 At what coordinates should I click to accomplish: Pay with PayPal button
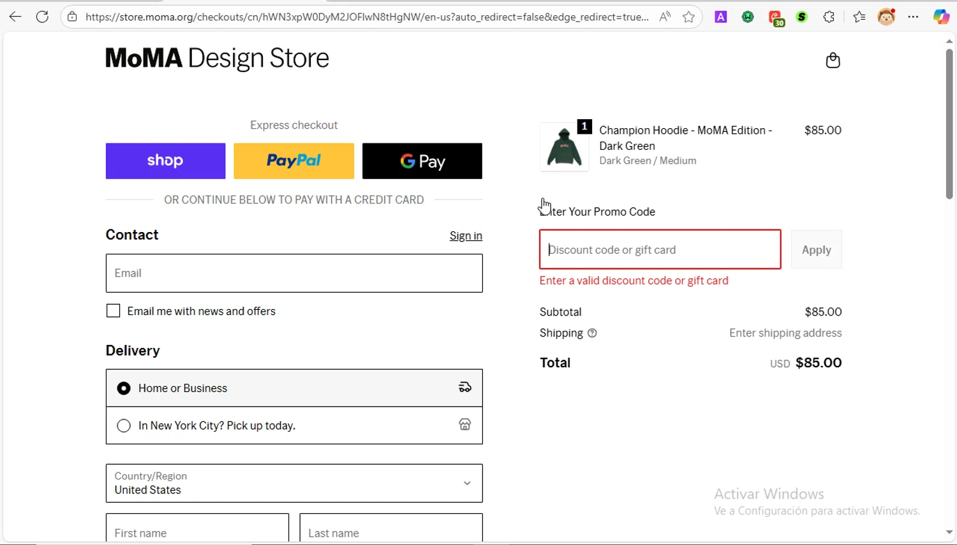point(293,161)
